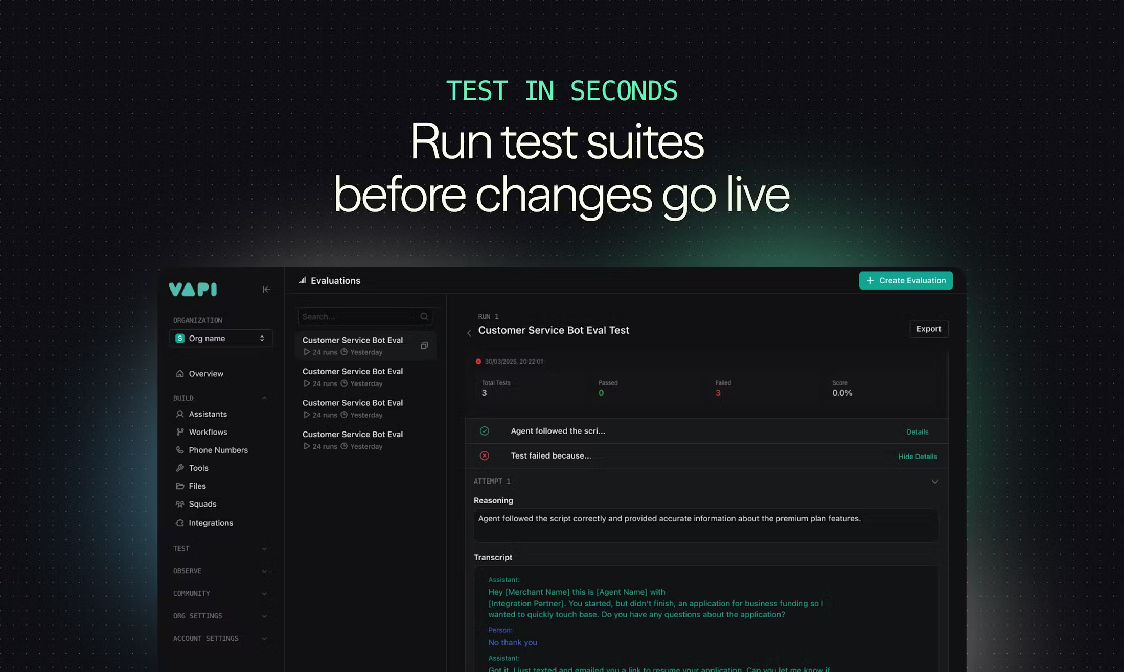Click the search magnifier icon
The height and width of the screenshot is (672, 1124).
click(x=424, y=317)
